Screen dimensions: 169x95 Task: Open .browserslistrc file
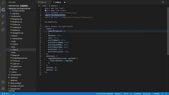[16, 75]
